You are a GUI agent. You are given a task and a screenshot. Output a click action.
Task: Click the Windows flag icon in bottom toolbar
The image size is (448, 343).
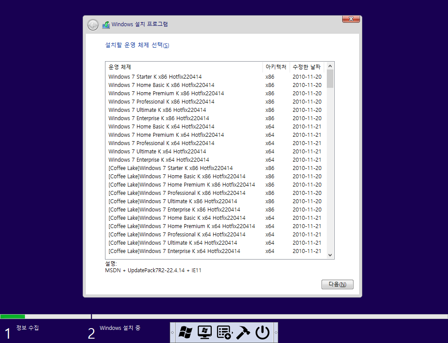click(x=185, y=333)
